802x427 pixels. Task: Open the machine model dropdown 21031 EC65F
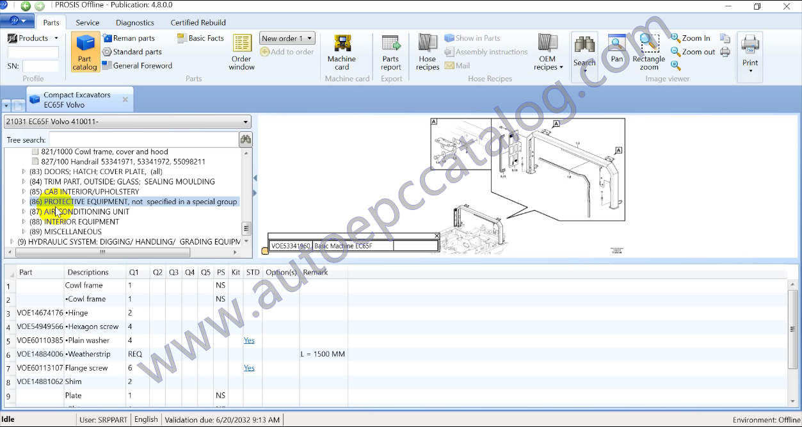pos(127,122)
